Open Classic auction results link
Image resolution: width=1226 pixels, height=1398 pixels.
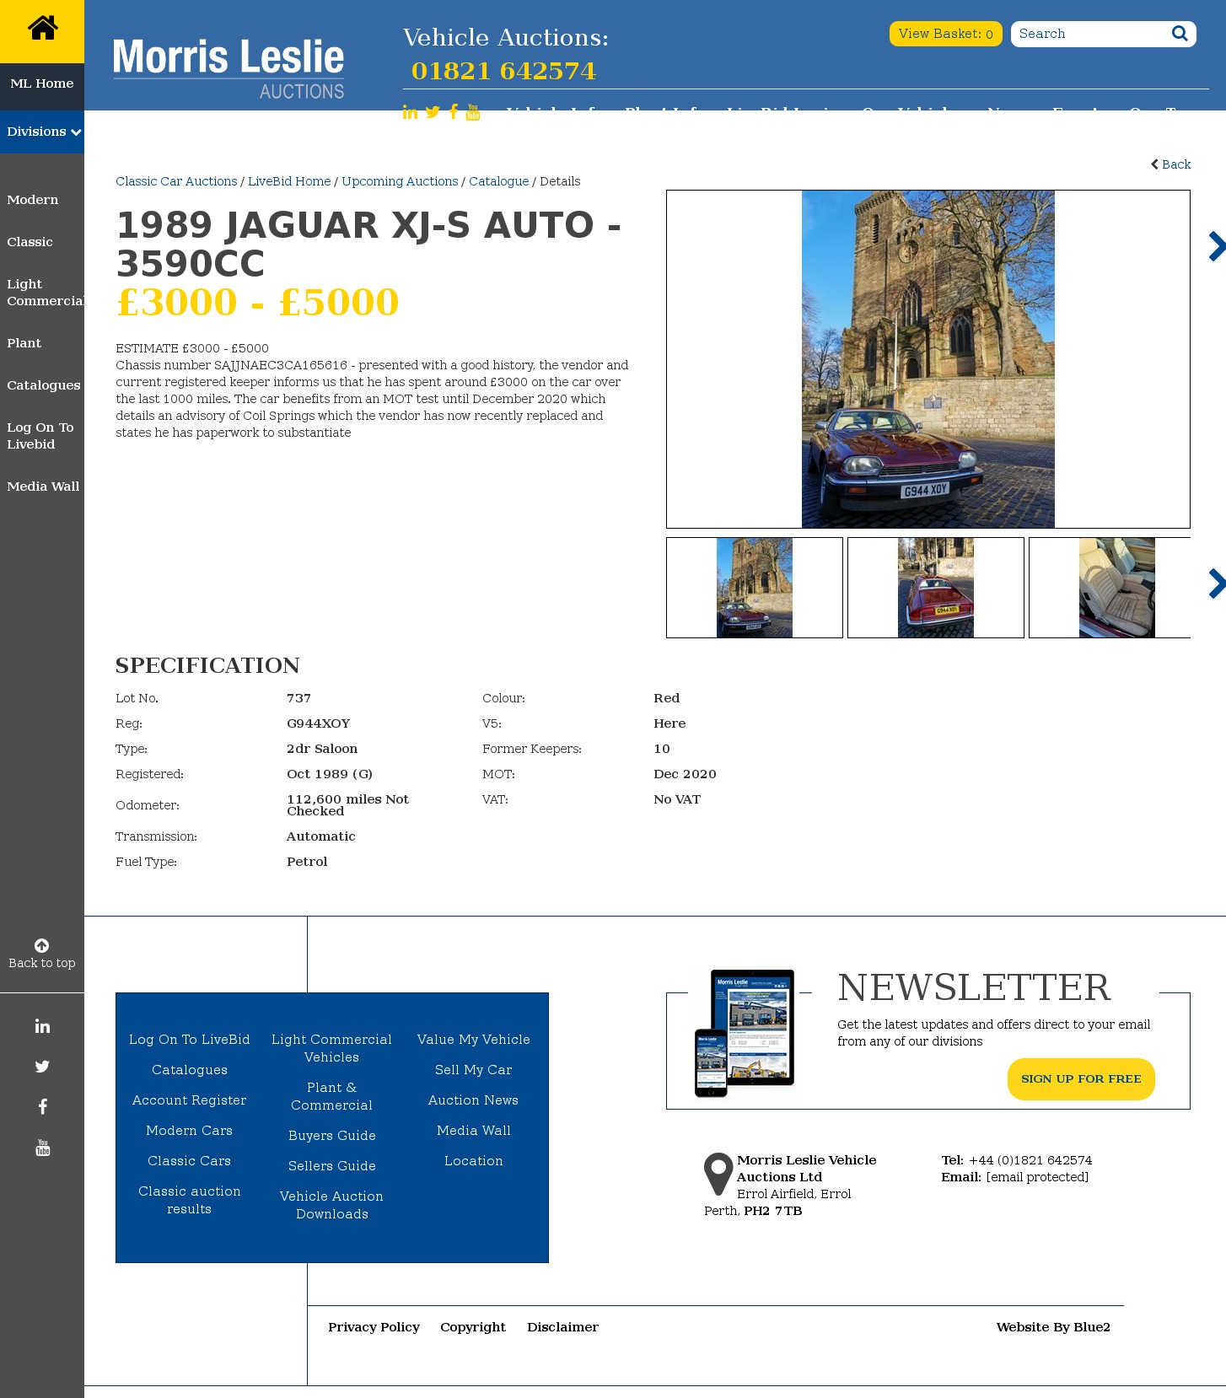click(x=190, y=1200)
